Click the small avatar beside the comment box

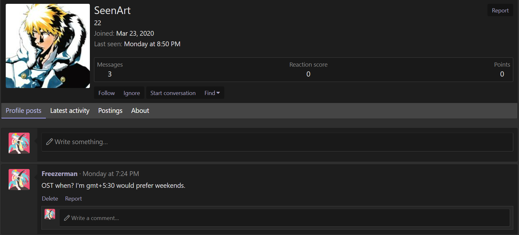[x=50, y=214]
